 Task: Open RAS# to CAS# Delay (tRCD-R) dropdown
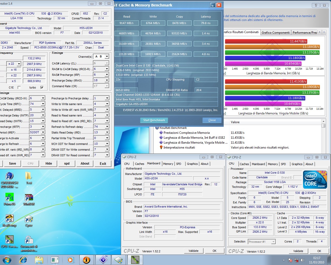click(107, 69)
